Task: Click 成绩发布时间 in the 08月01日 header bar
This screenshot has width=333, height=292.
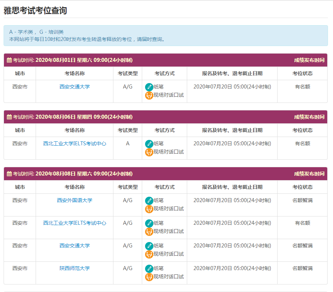Action: [309, 60]
